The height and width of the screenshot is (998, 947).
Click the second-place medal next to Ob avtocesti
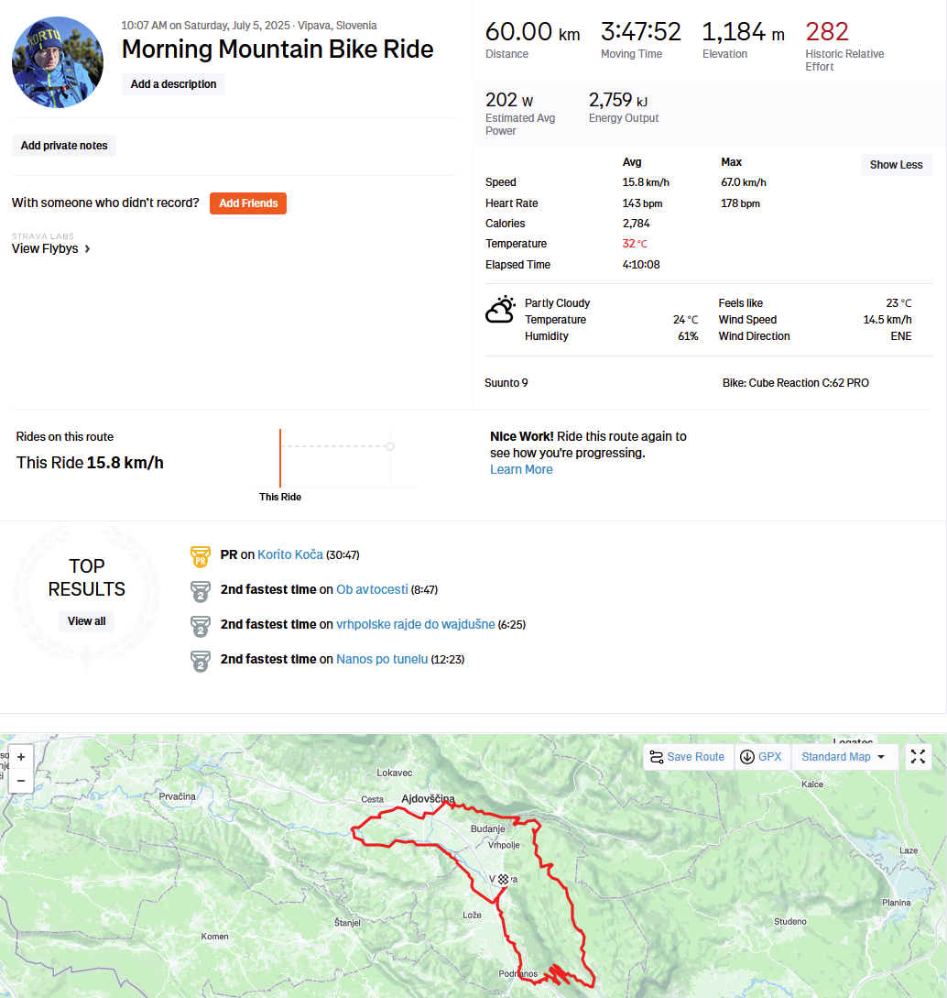tap(201, 591)
